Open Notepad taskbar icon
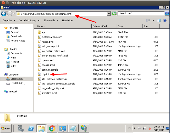This screenshot has width=170, height=133. click(73, 128)
